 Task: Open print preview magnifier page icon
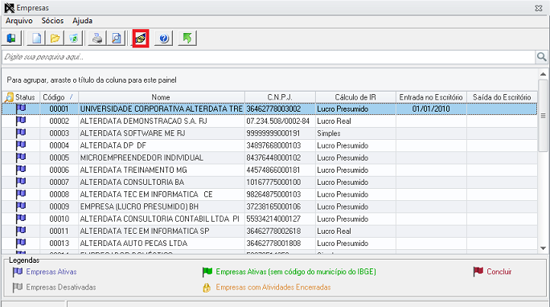pyautogui.click(x=116, y=39)
